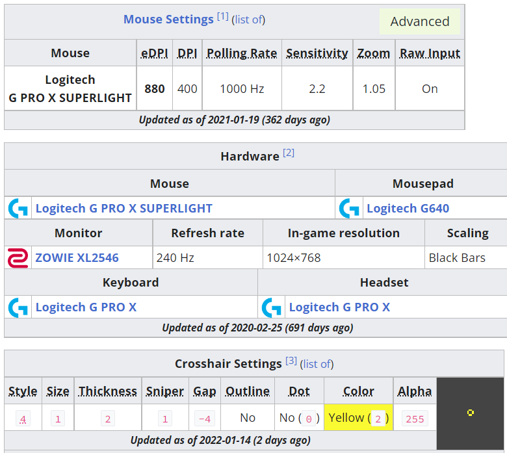507x453 pixels.
Task: Click the Logitech logo in the Keyboard row
Action: [x=18, y=307]
